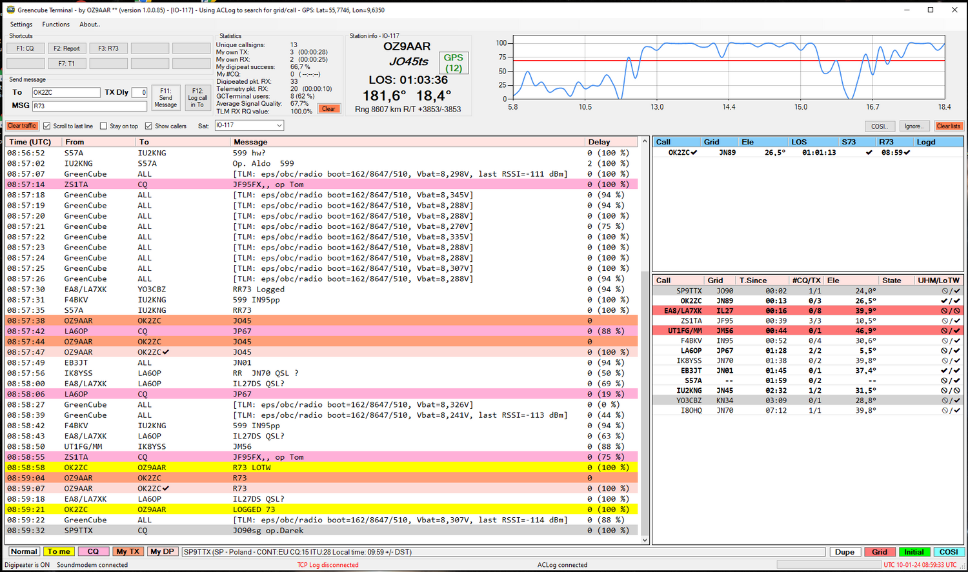The image size is (968, 572).
Task: Click the Delay column header
Action: coord(611,142)
